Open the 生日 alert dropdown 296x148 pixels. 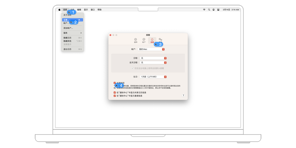pos(153,77)
